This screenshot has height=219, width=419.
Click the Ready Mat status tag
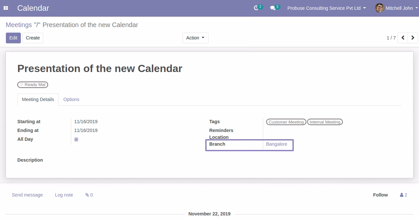(33, 85)
